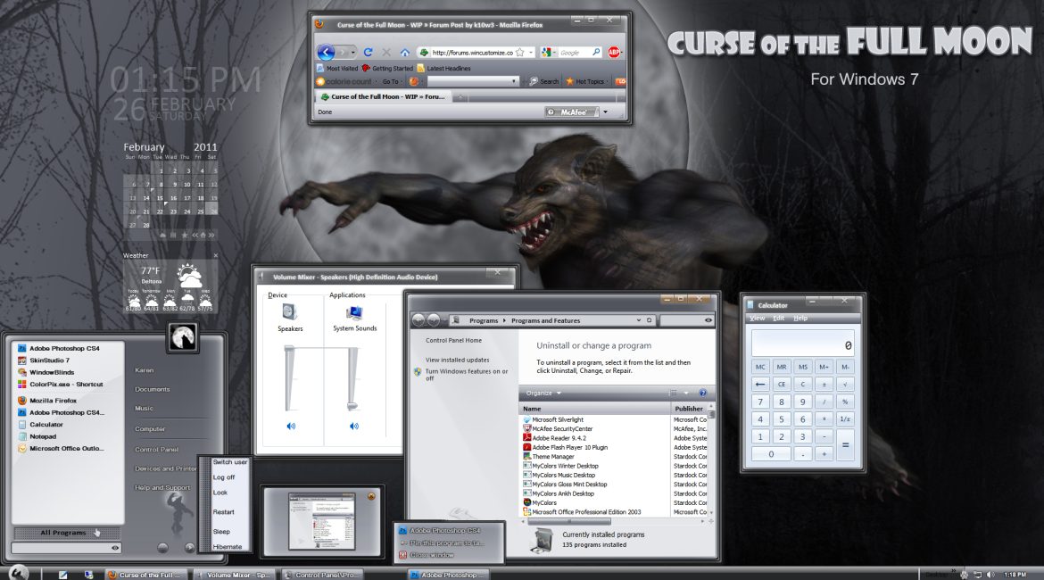Open the toolbar search combo box

(x=473, y=81)
